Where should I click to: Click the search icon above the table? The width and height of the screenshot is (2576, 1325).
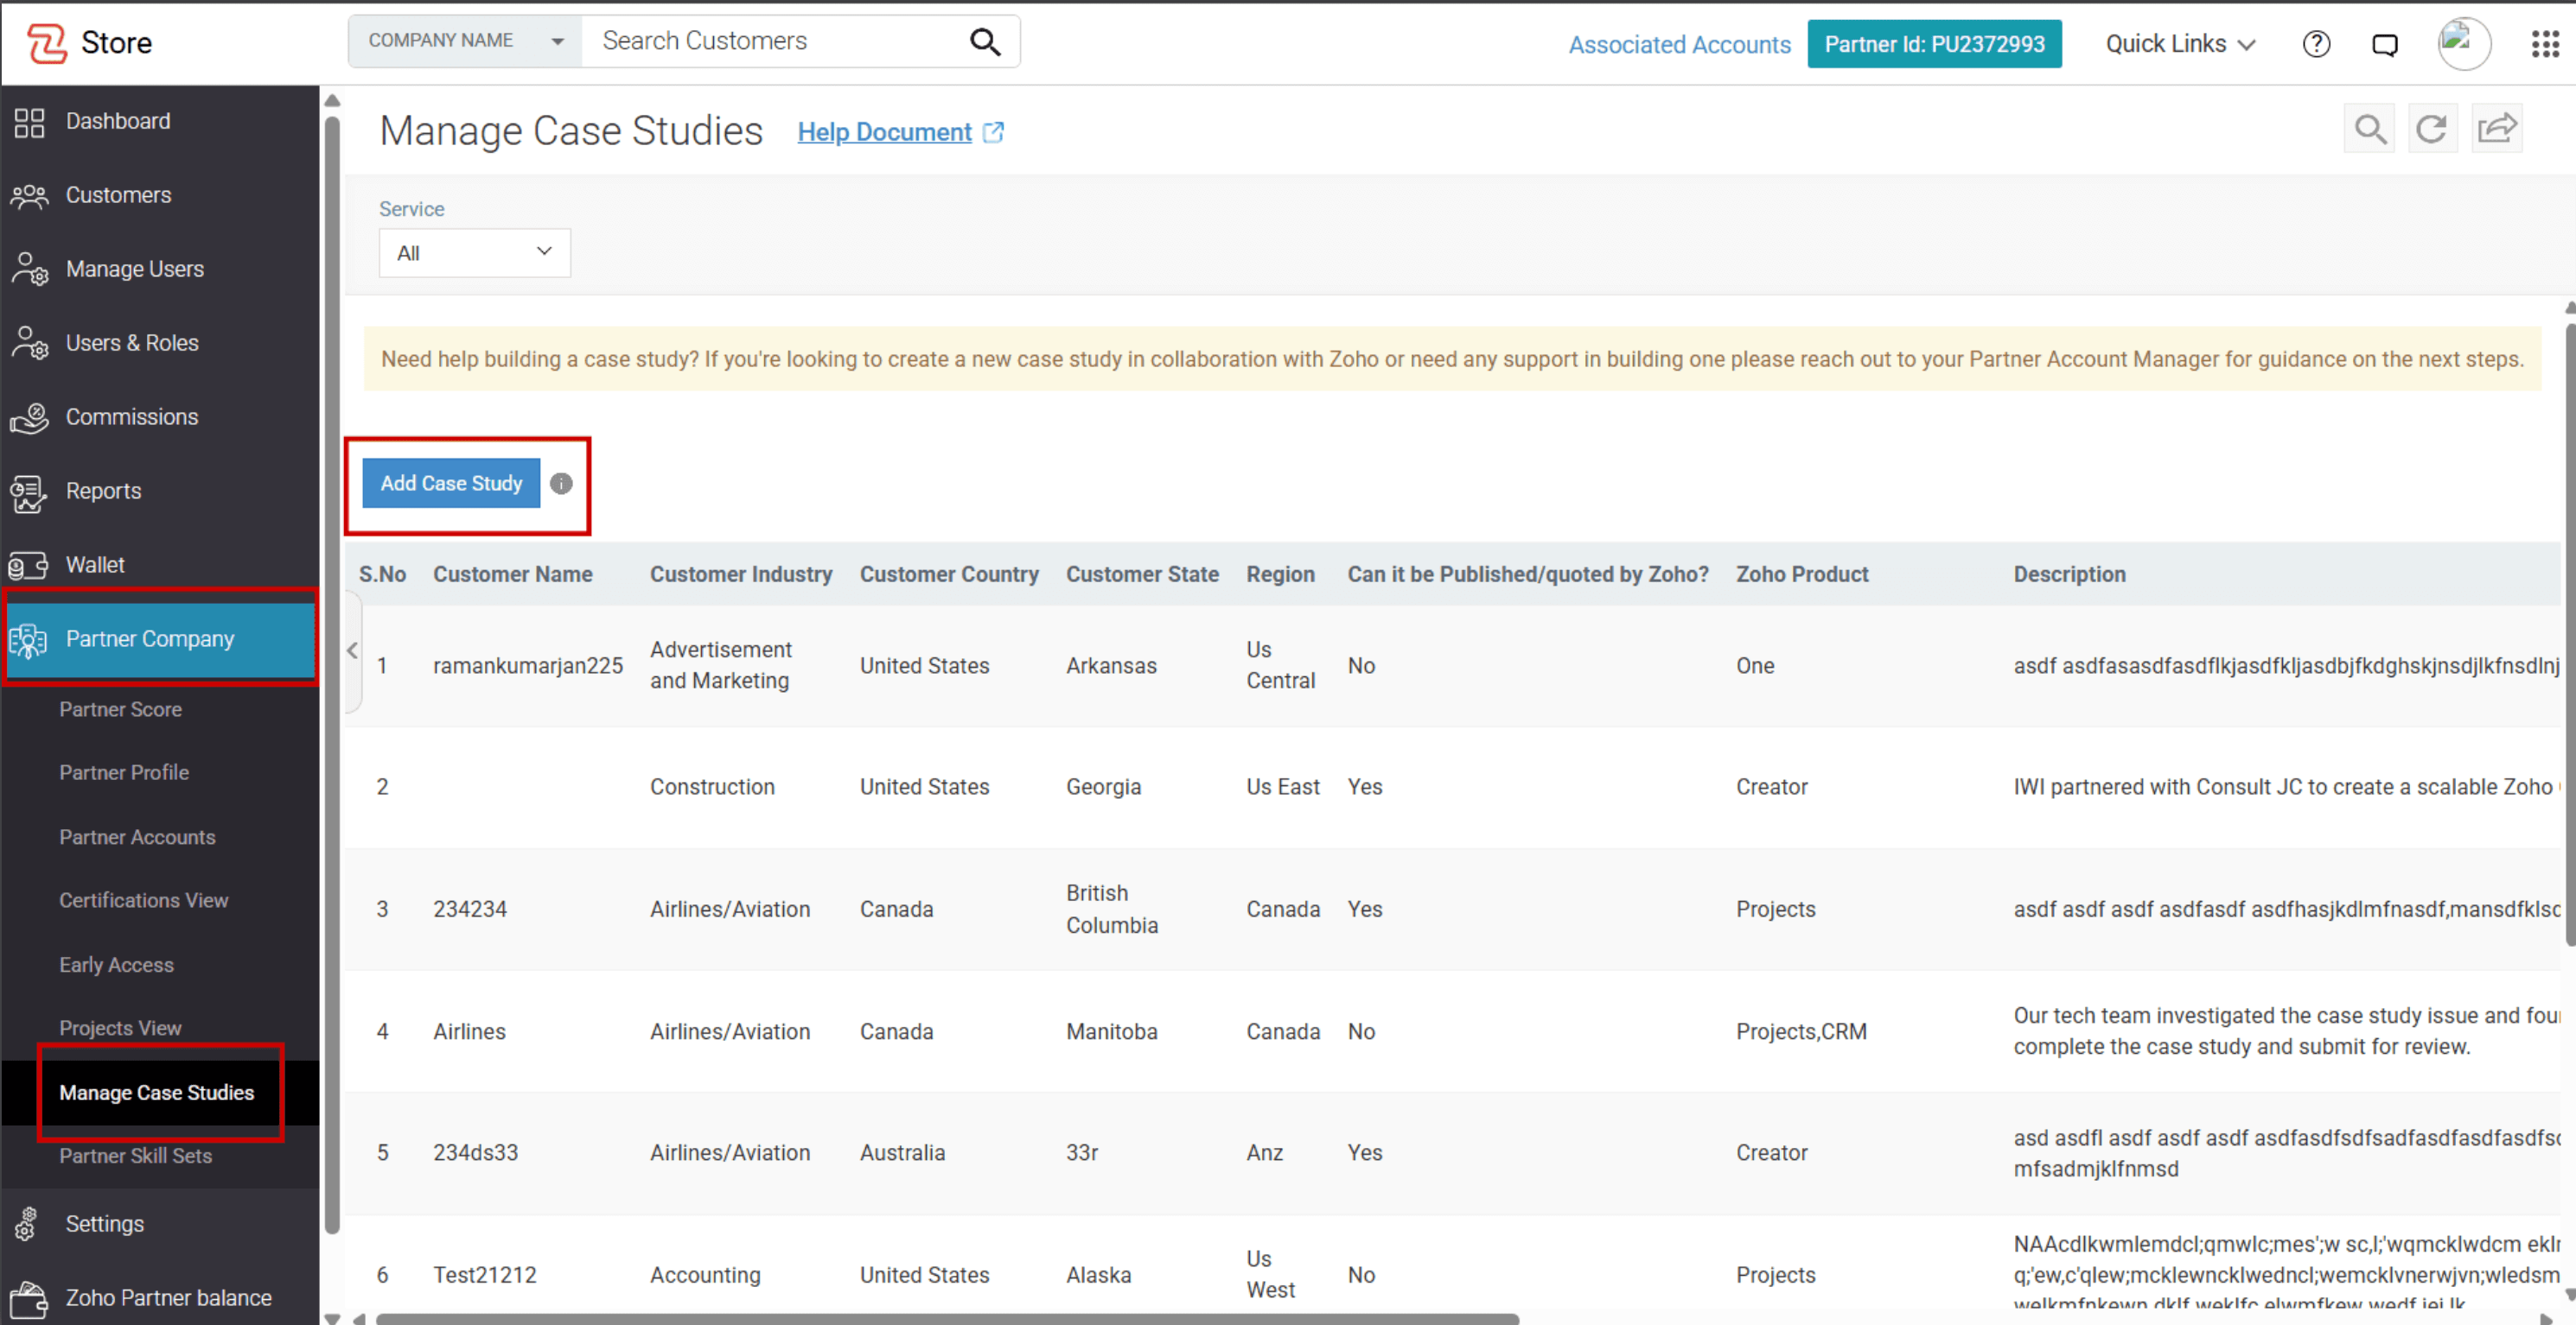(x=2370, y=129)
